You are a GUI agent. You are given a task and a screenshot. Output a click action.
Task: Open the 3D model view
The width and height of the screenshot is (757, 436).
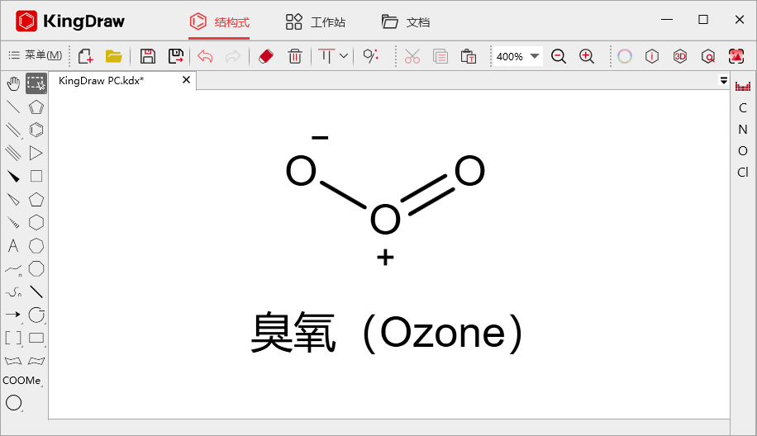[x=680, y=56]
